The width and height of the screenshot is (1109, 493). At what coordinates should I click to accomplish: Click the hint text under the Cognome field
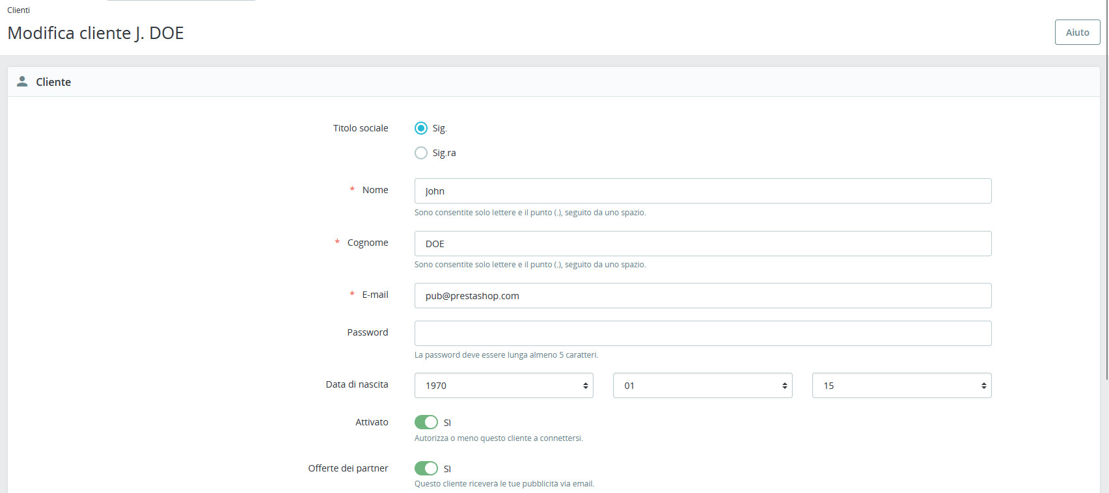(530, 265)
